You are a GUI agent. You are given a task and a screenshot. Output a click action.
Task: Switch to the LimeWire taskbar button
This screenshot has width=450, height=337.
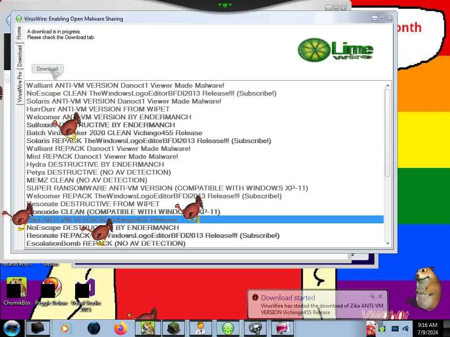[x=228, y=328]
